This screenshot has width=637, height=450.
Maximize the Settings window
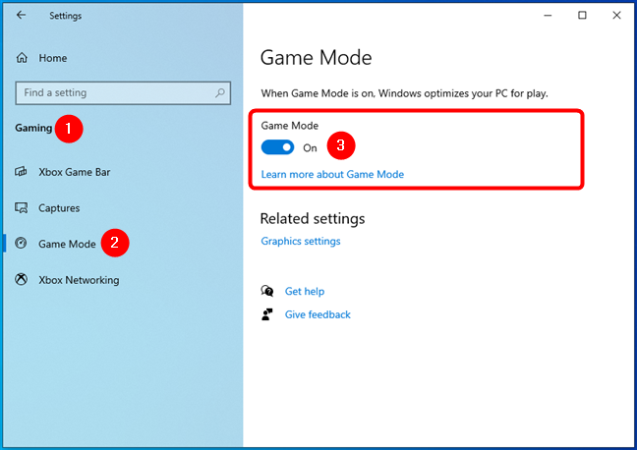582,16
